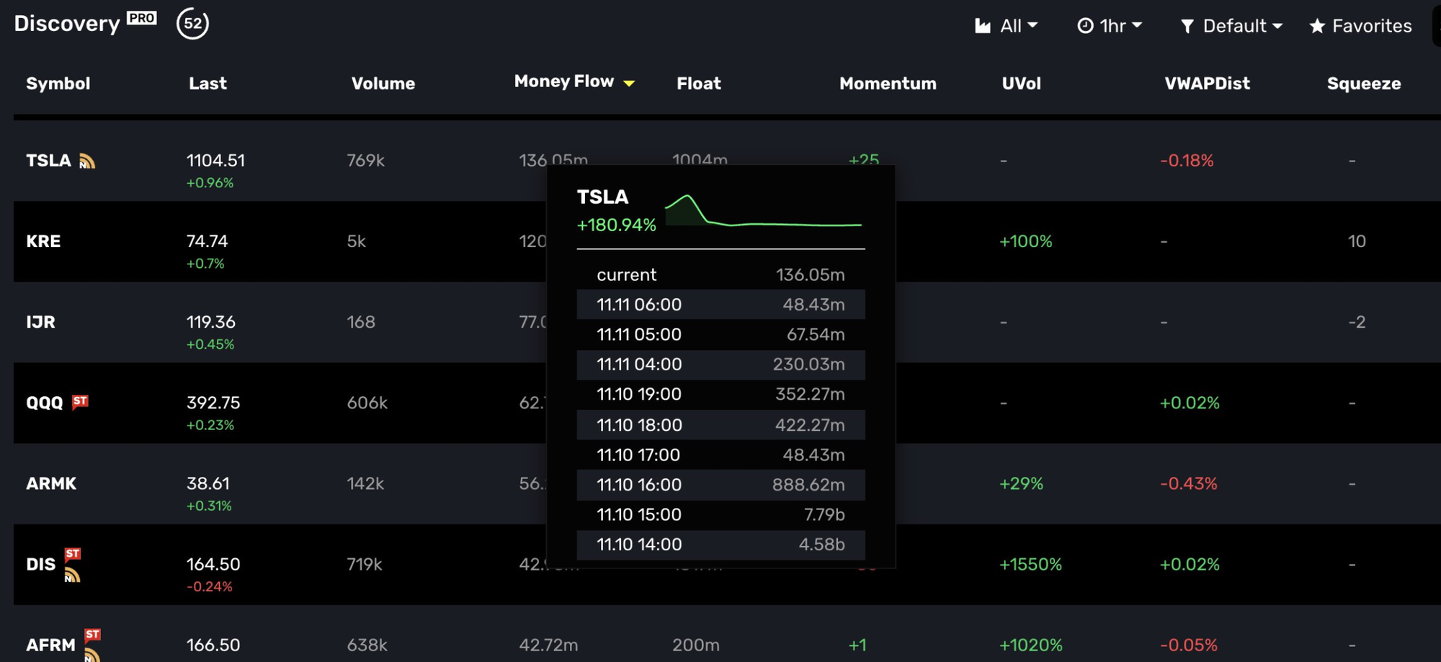This screenshot has width=1441, height=662.
Task: Click the +180.94% change in popup
Action: point(617,225)
